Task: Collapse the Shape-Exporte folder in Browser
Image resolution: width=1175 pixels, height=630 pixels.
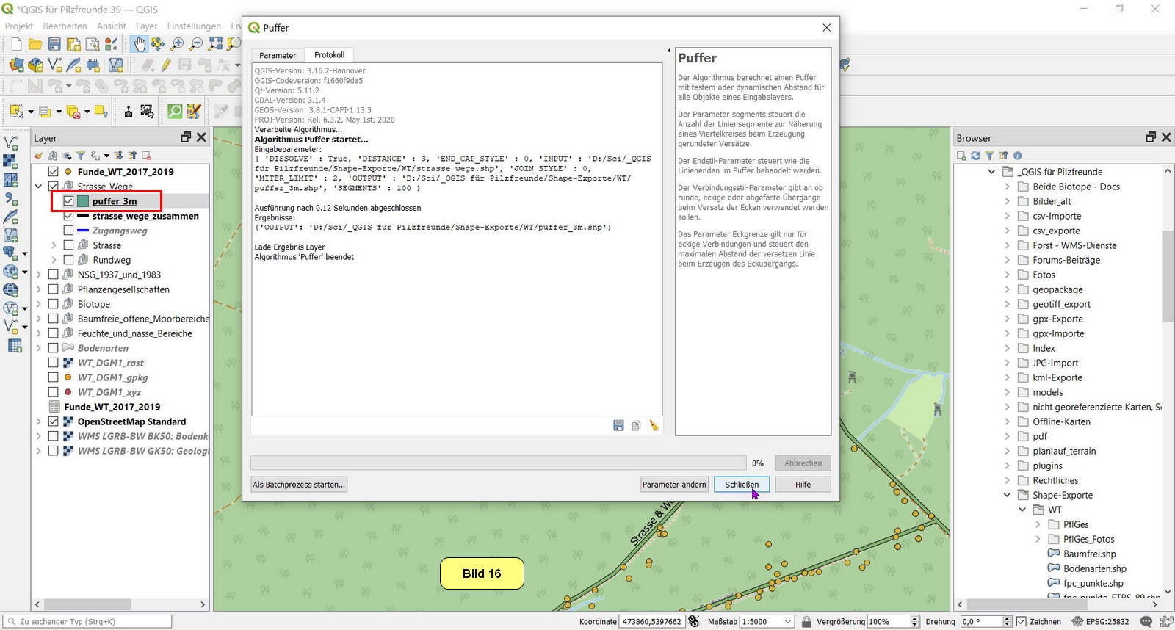Action: coord(1007,495)
